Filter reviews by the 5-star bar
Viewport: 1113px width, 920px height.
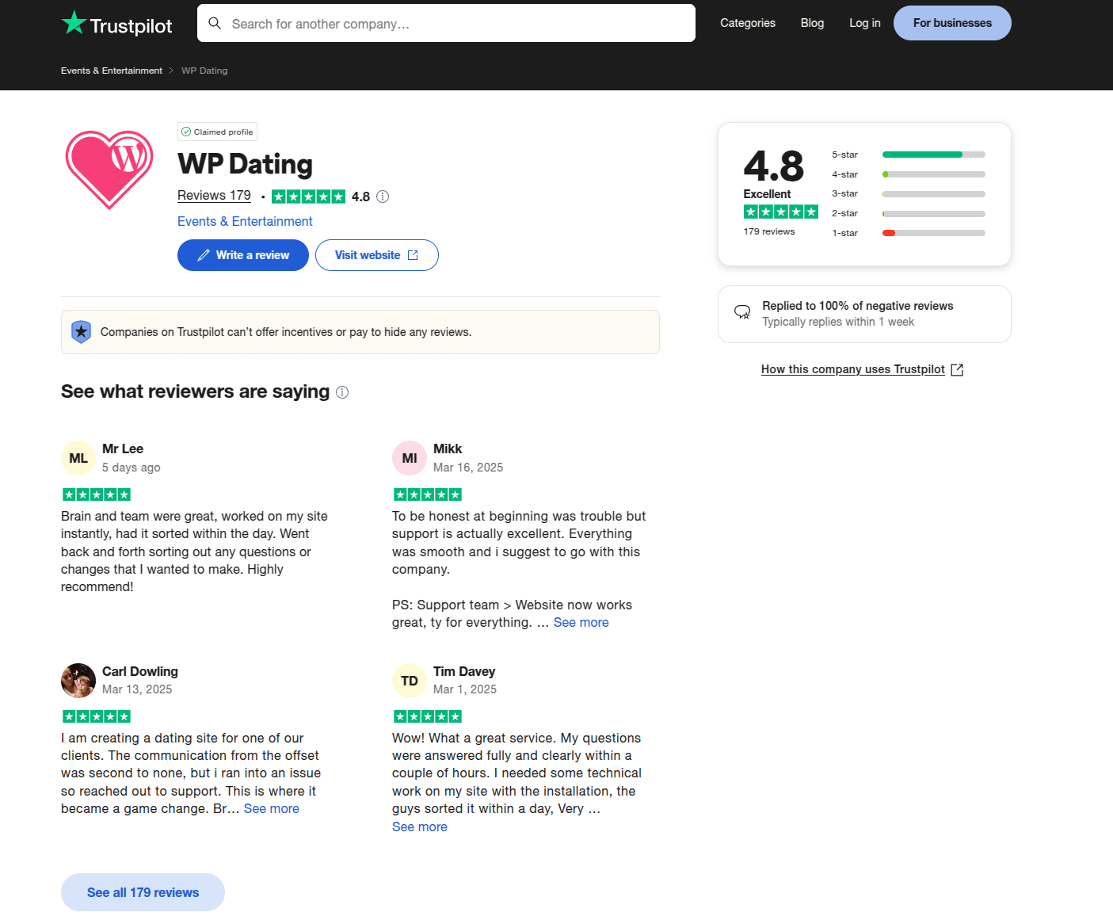(908, 155)
